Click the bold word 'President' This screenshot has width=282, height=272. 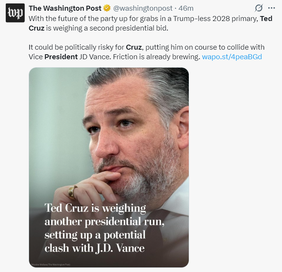click(x=61, y=57)
